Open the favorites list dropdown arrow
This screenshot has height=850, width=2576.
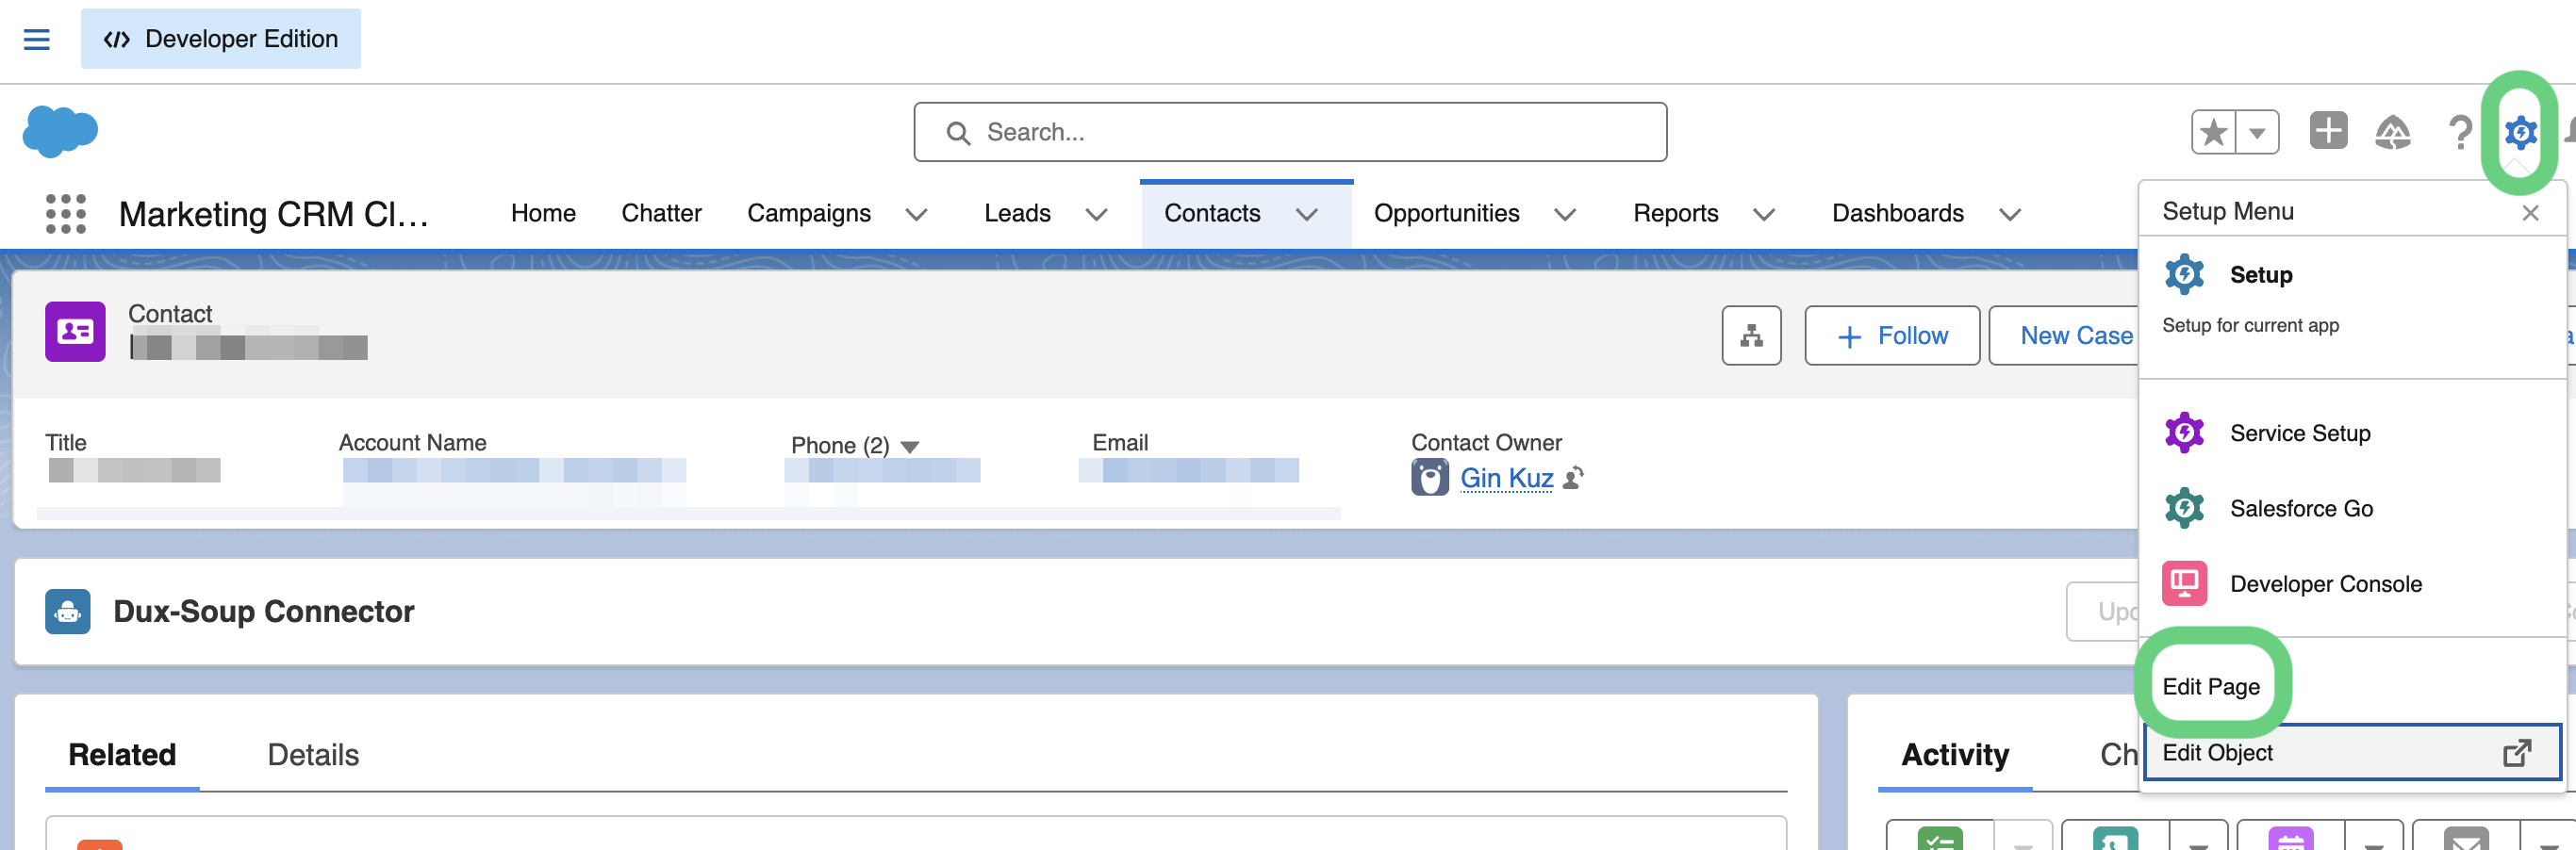pos(2257,132)
